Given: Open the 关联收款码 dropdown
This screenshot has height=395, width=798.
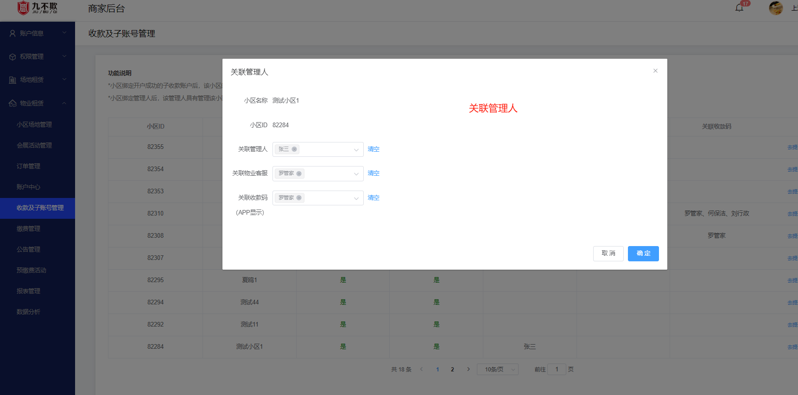Looking at the screenshot, I should coord(356,198).
